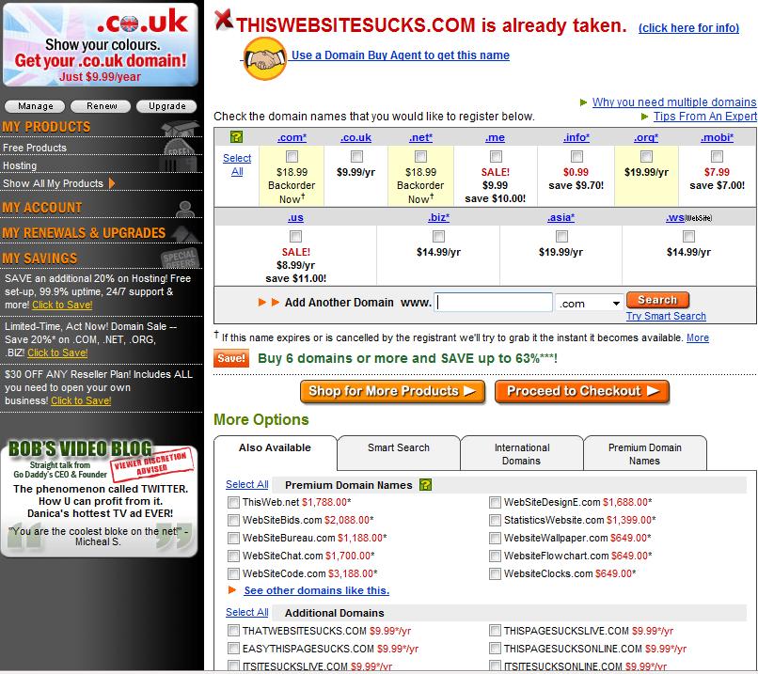Screen dimensions: 758x674
Task: Open Bob's Video Blog banner
Action: [x=99, y=498]
